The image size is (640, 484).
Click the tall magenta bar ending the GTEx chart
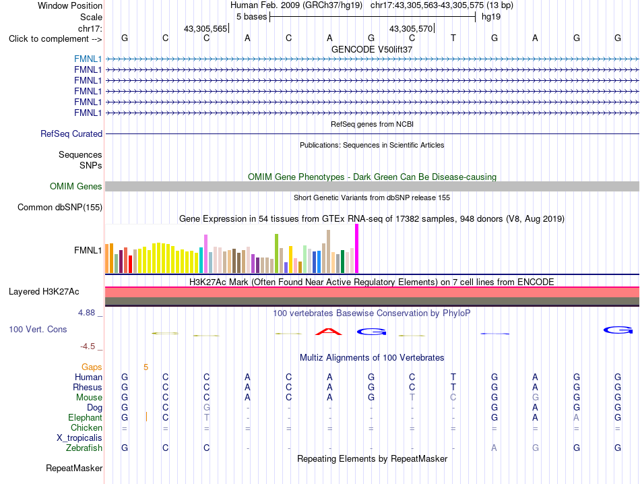357,248
